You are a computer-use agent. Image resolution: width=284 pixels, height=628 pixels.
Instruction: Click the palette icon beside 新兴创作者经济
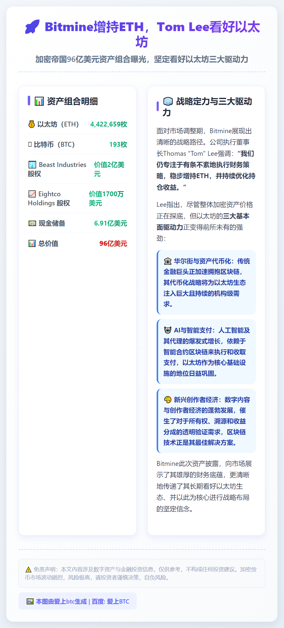tap(168, 400)
